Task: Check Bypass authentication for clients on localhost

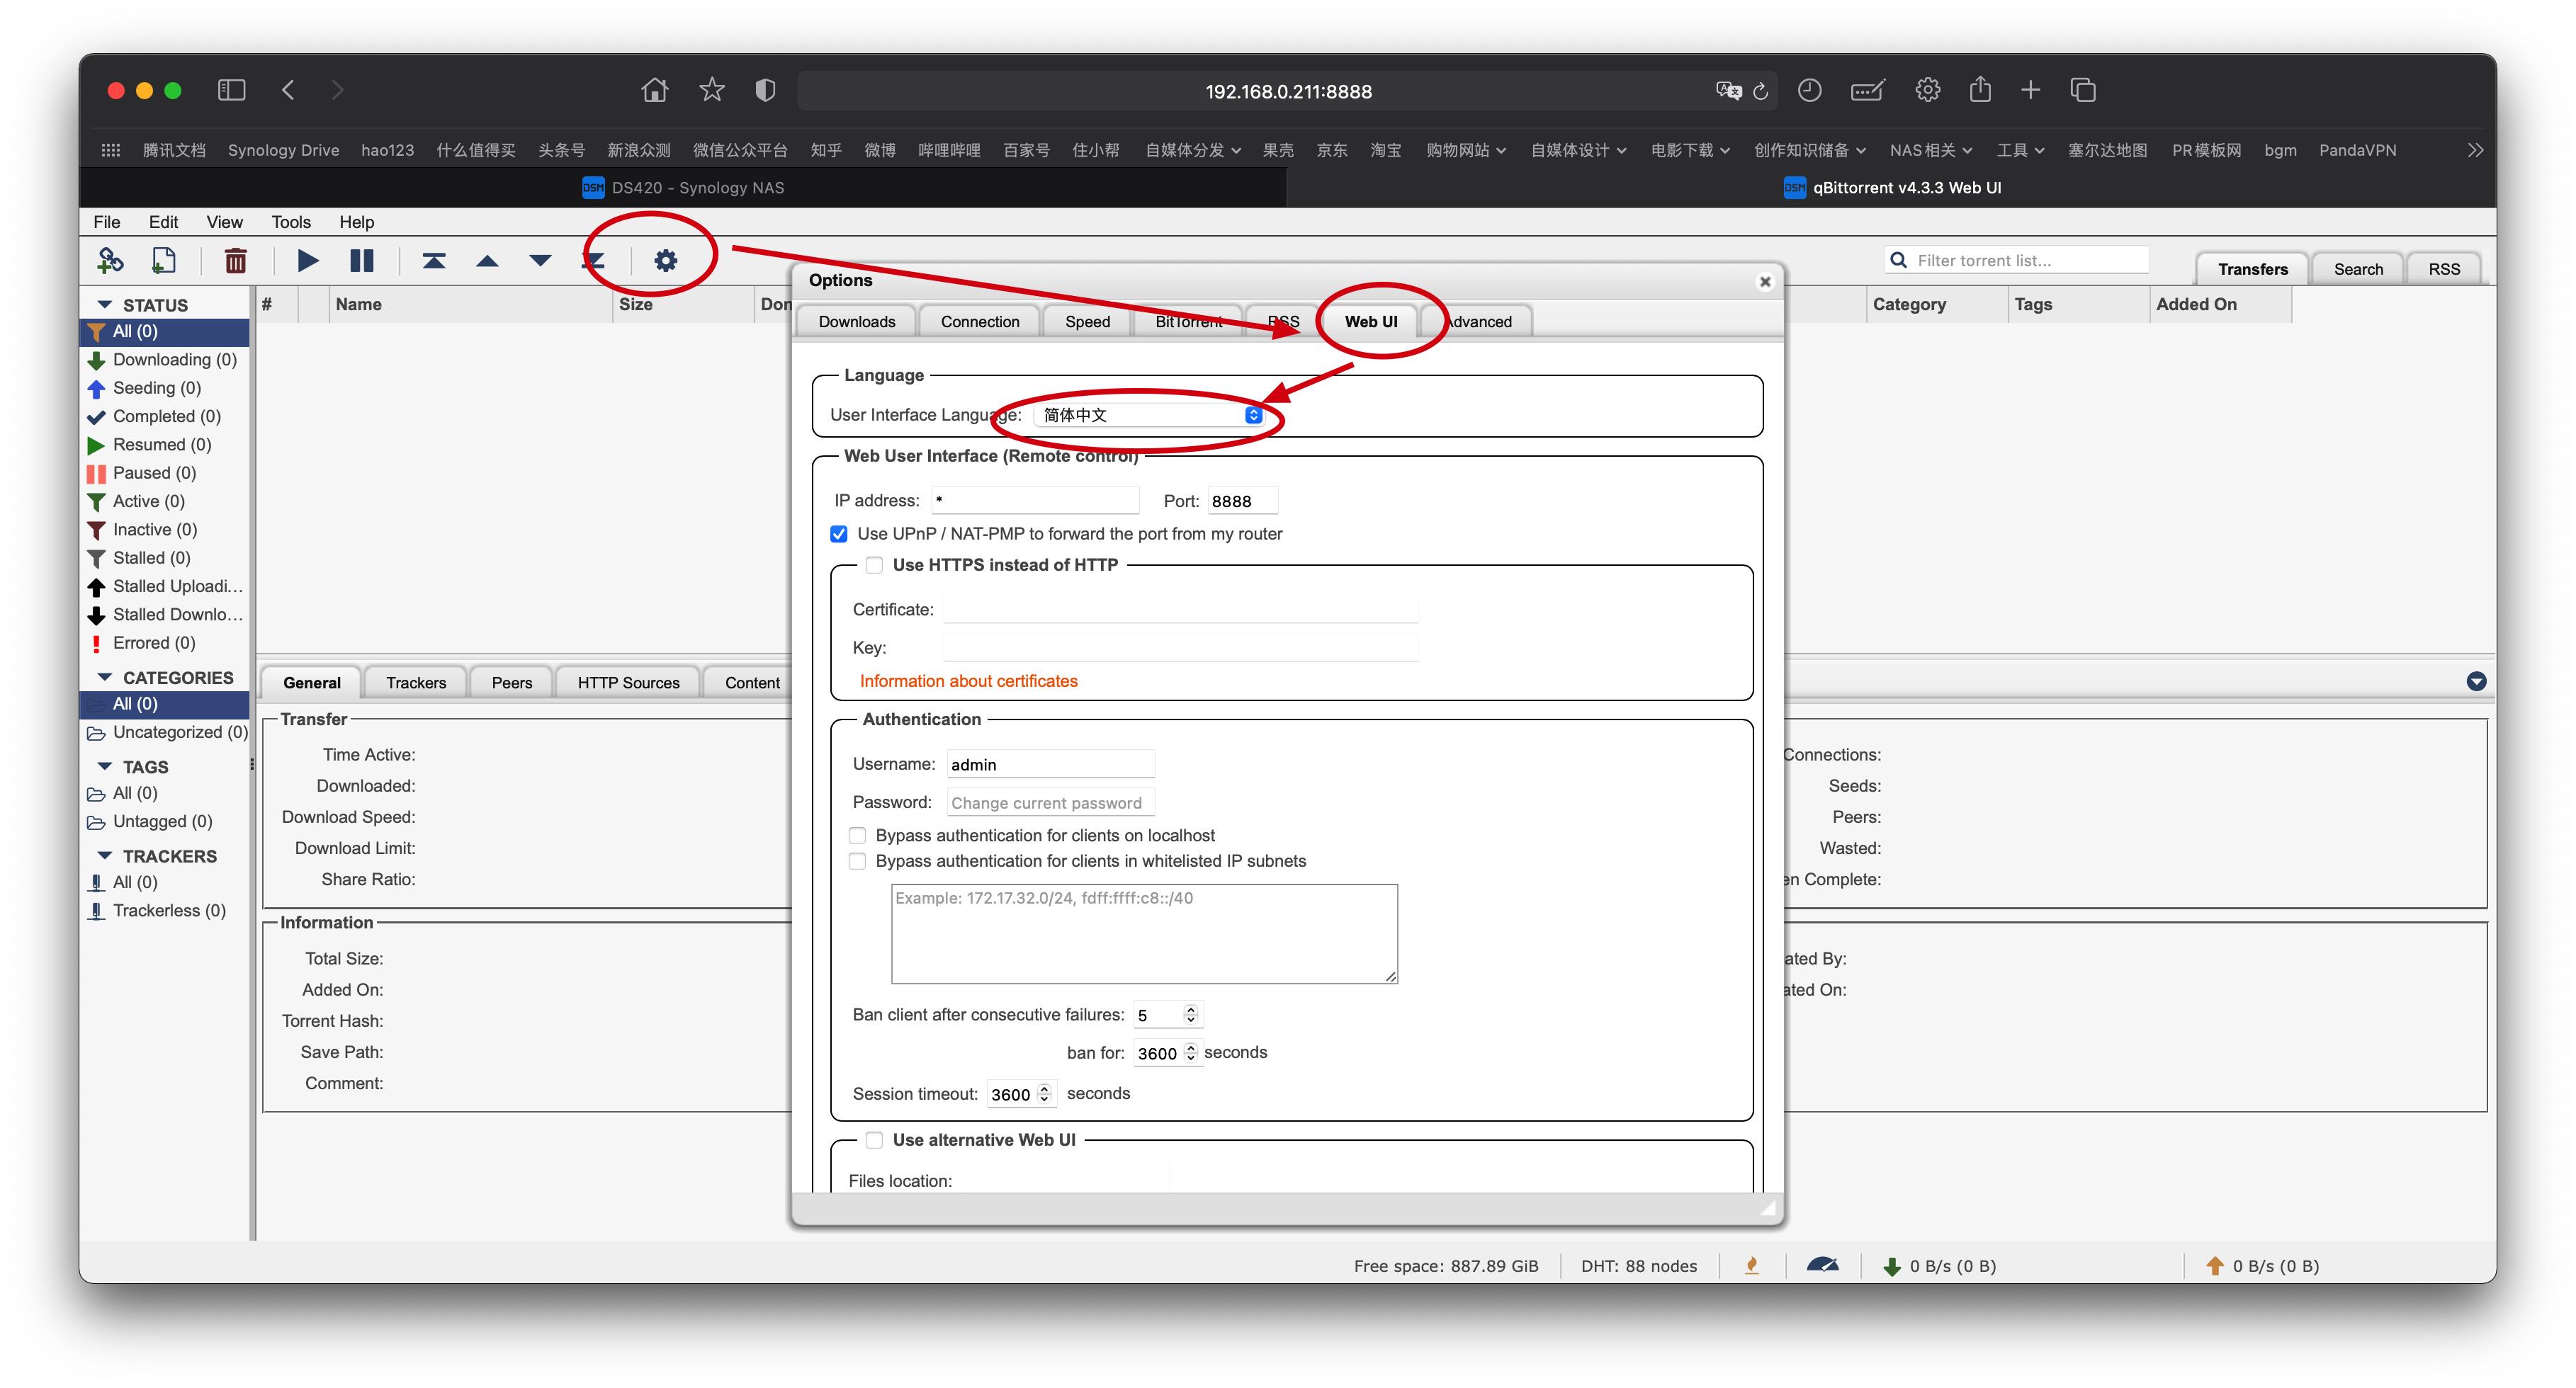Action: [857, 836]
